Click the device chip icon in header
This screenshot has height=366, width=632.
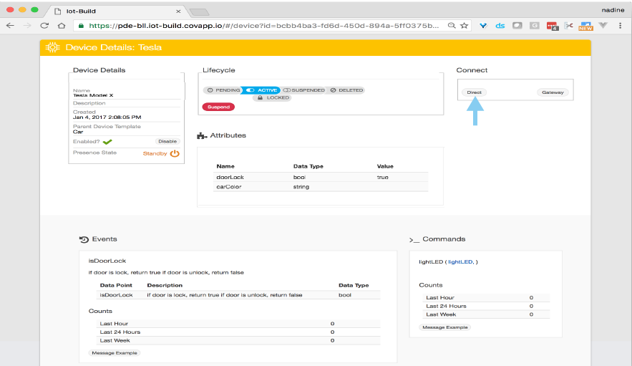pos(52,47)
